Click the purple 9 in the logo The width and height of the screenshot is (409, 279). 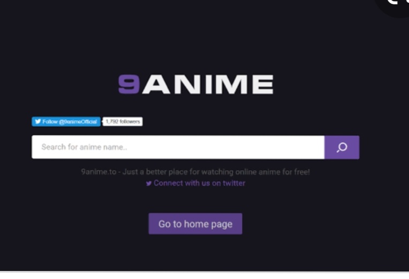coord(129,84)
